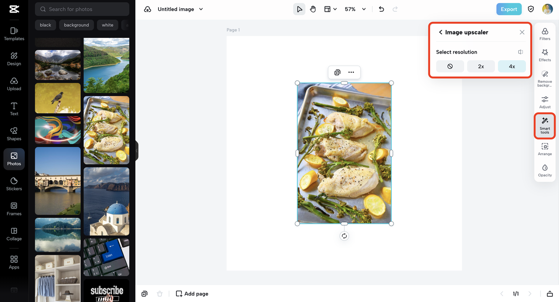Go to the next page arrow
The width and height of the screenshot is (559, 302).
(530, 294)
